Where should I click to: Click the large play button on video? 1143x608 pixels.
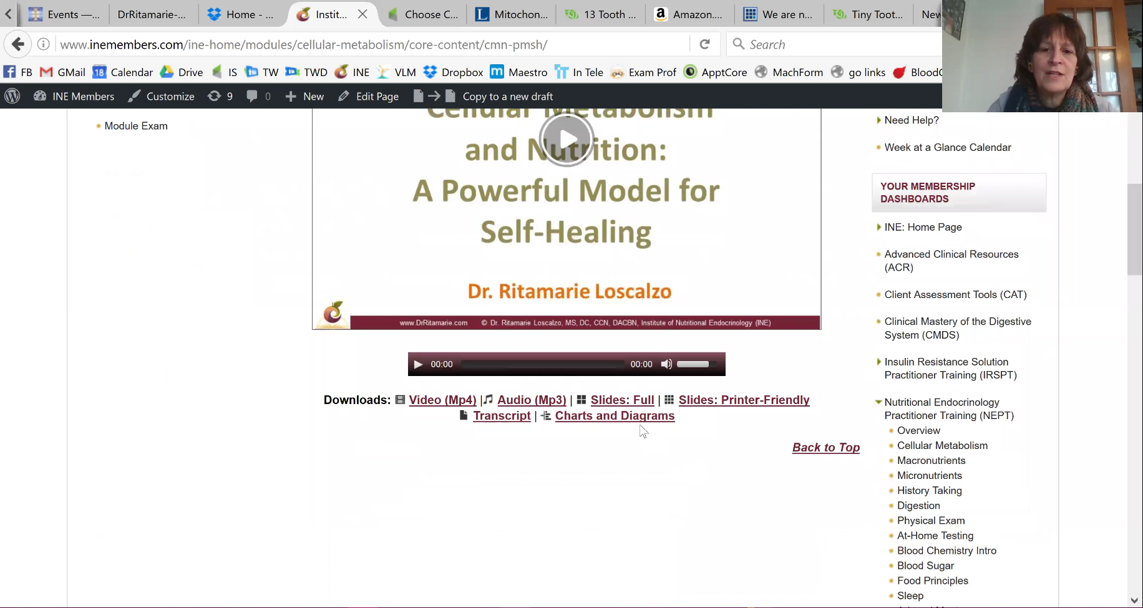567,140
